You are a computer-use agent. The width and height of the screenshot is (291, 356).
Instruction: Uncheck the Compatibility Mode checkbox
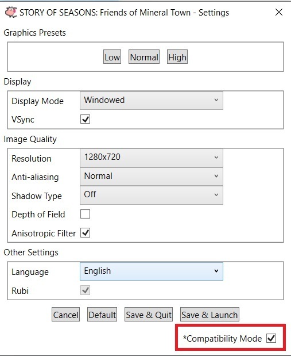pyautogui.click(x=271, y=338)
